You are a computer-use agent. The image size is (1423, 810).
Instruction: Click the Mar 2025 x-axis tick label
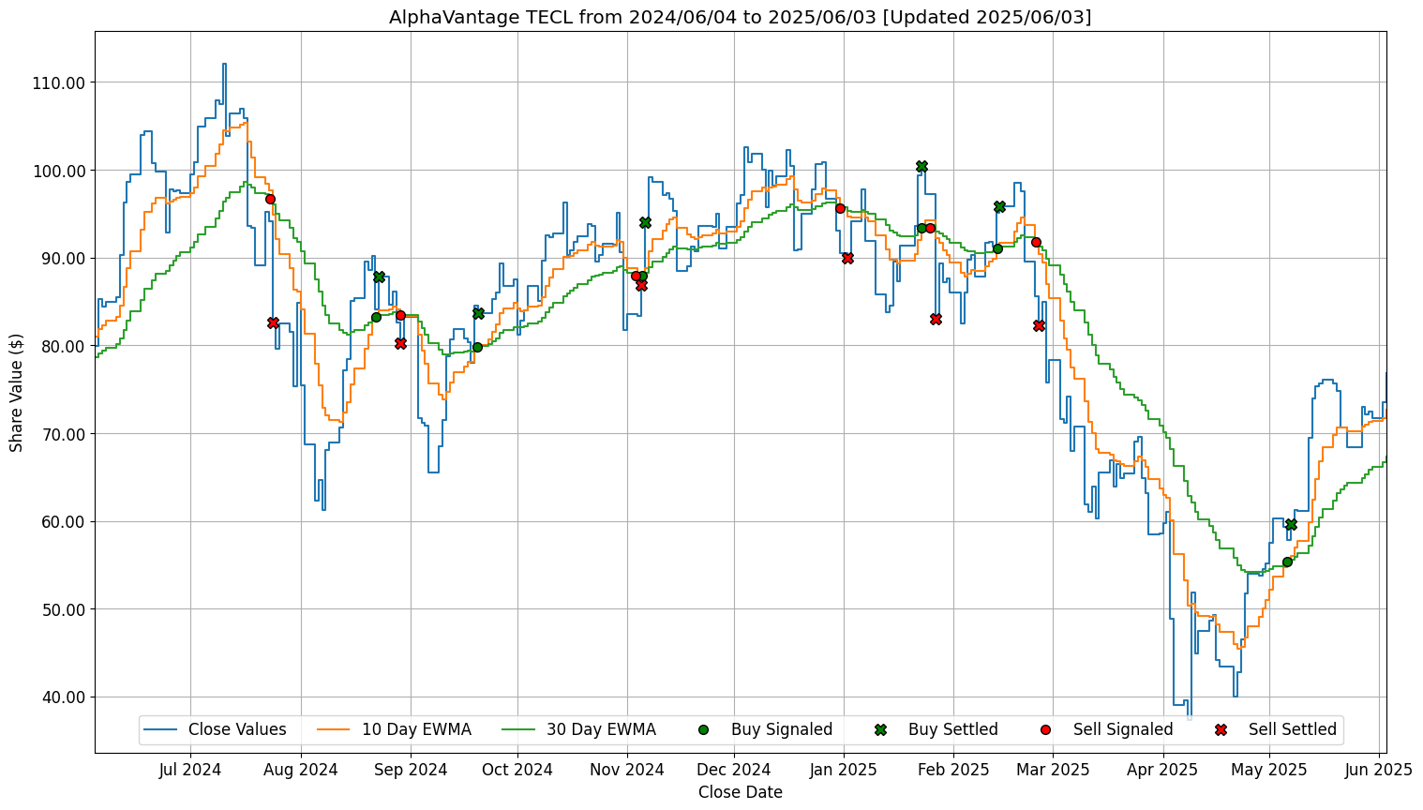pyautogui.click(x=1054, y=770)
